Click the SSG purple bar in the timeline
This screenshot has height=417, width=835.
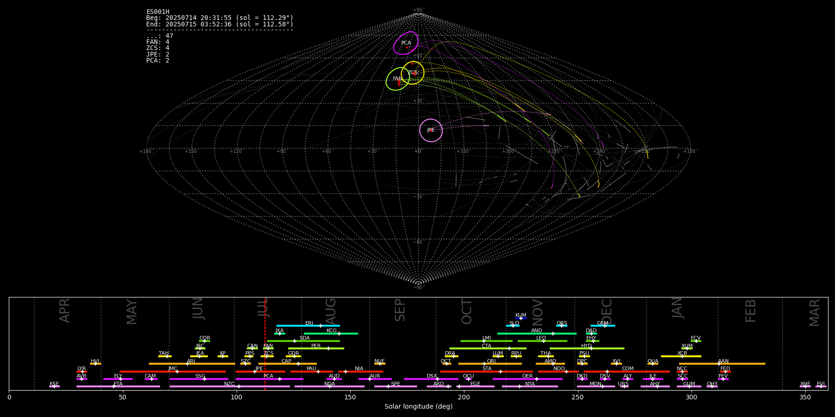click(199, 379)
